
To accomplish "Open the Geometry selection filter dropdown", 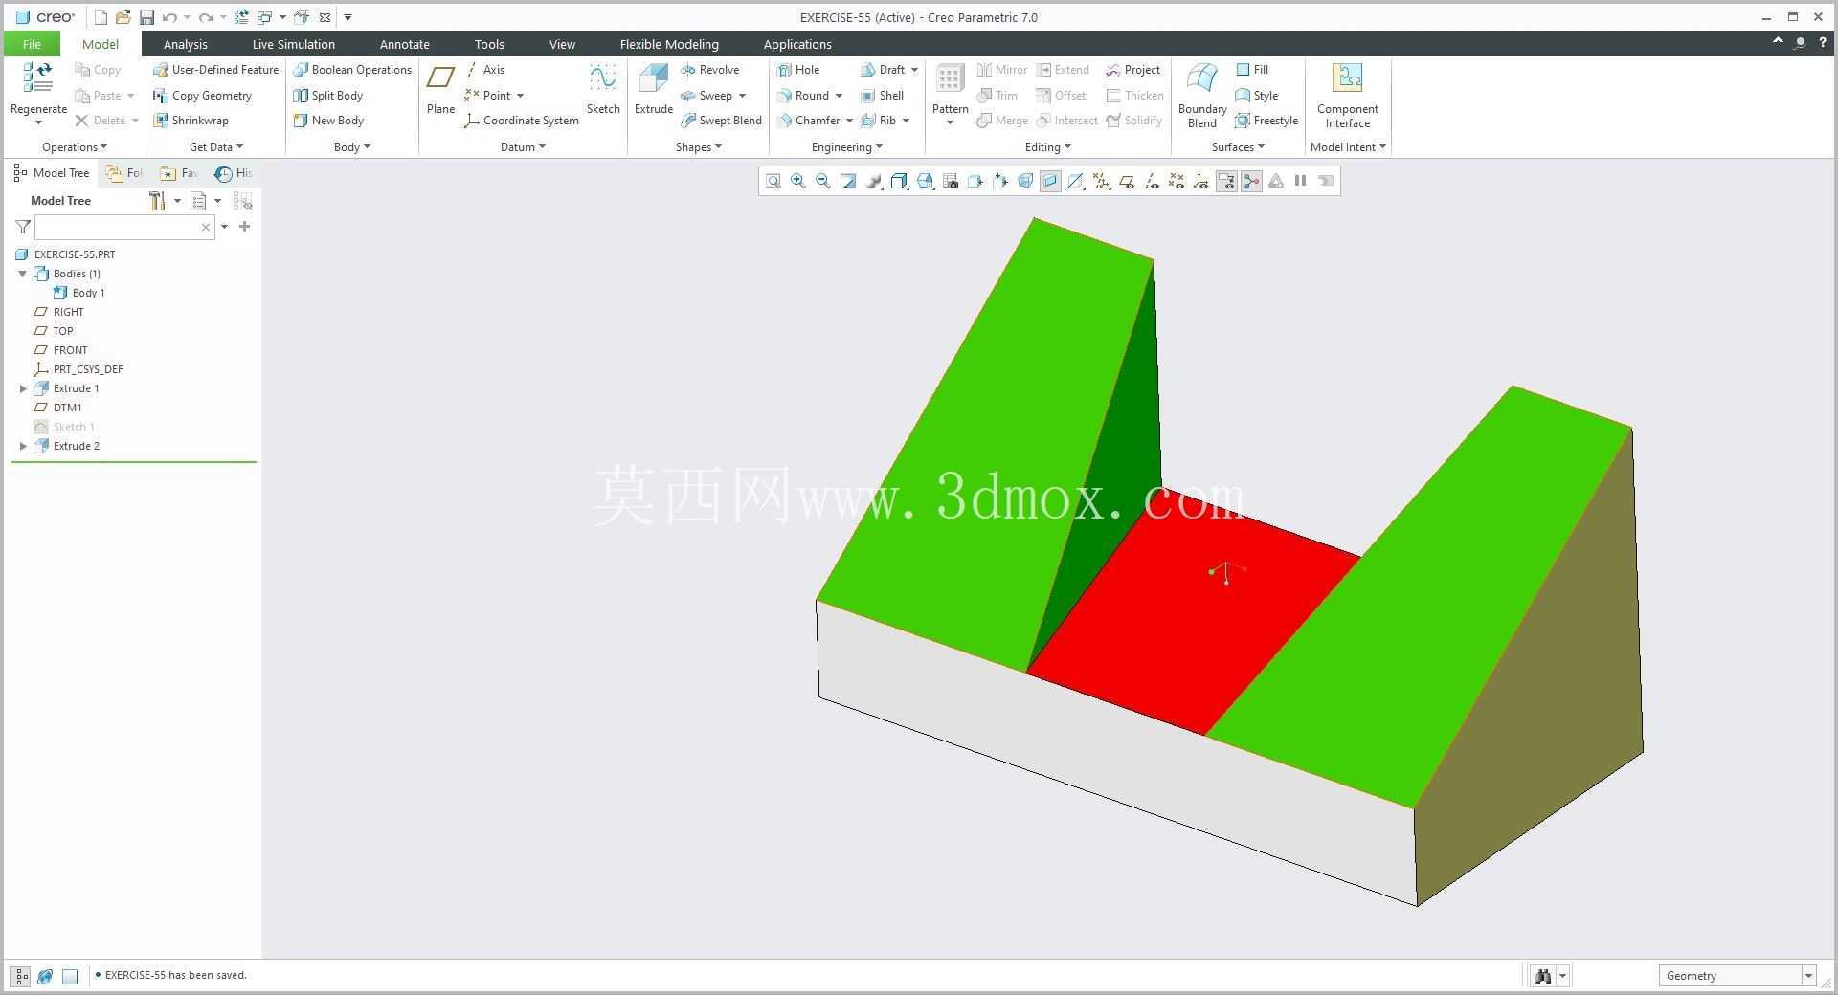I will 1808,976.
